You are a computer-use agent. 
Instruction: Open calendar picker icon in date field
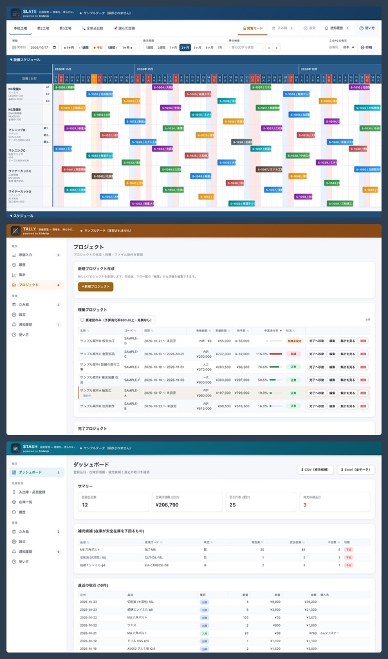pos(55,48)
